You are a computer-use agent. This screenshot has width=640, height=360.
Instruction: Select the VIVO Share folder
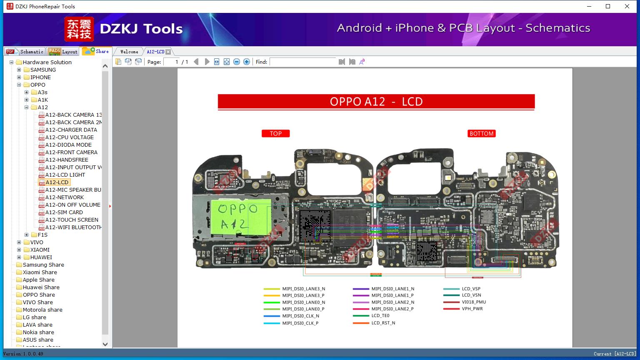click(38, 302)
